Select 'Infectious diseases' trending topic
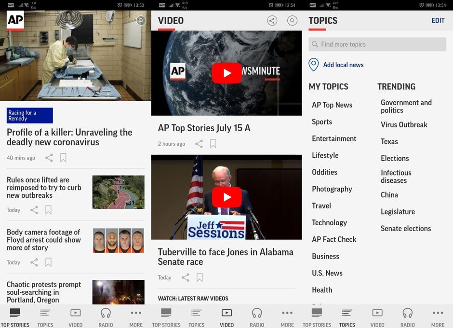 396,177
